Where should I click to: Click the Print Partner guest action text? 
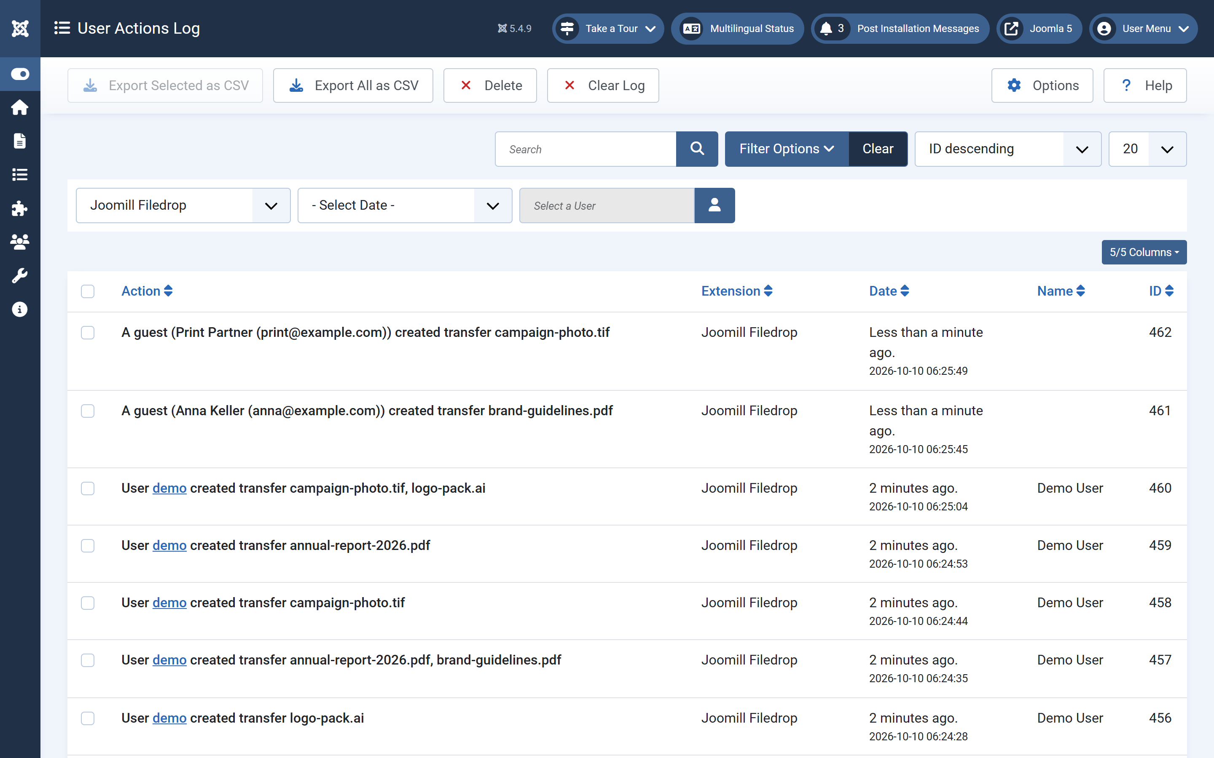click(x=366, y=332)
